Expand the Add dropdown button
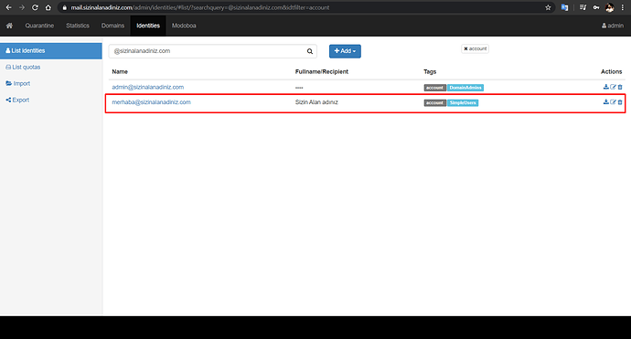This screenshot has width=631, height=339. coord(345,51)
